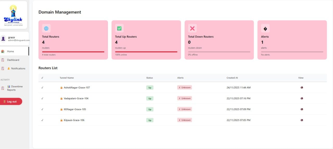Click the green checkmark icon in Total Up Routers
The height and width of the screenshot is (149, 333).
tap(119, 28)
